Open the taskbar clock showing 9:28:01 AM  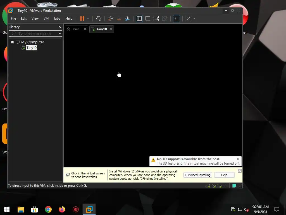261,209
